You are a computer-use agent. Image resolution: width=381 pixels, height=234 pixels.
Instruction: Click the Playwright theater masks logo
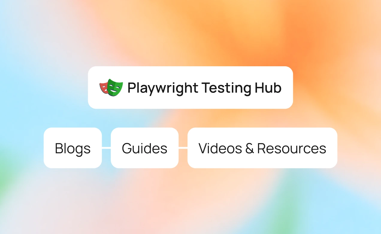111,87
